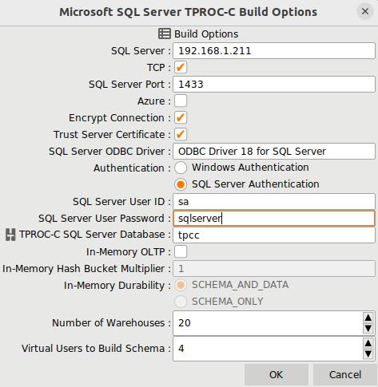Viewport: 378px width, 387px height.
Task: Decrease Number of Warehouses with down arrow
Action: point(368,328)
